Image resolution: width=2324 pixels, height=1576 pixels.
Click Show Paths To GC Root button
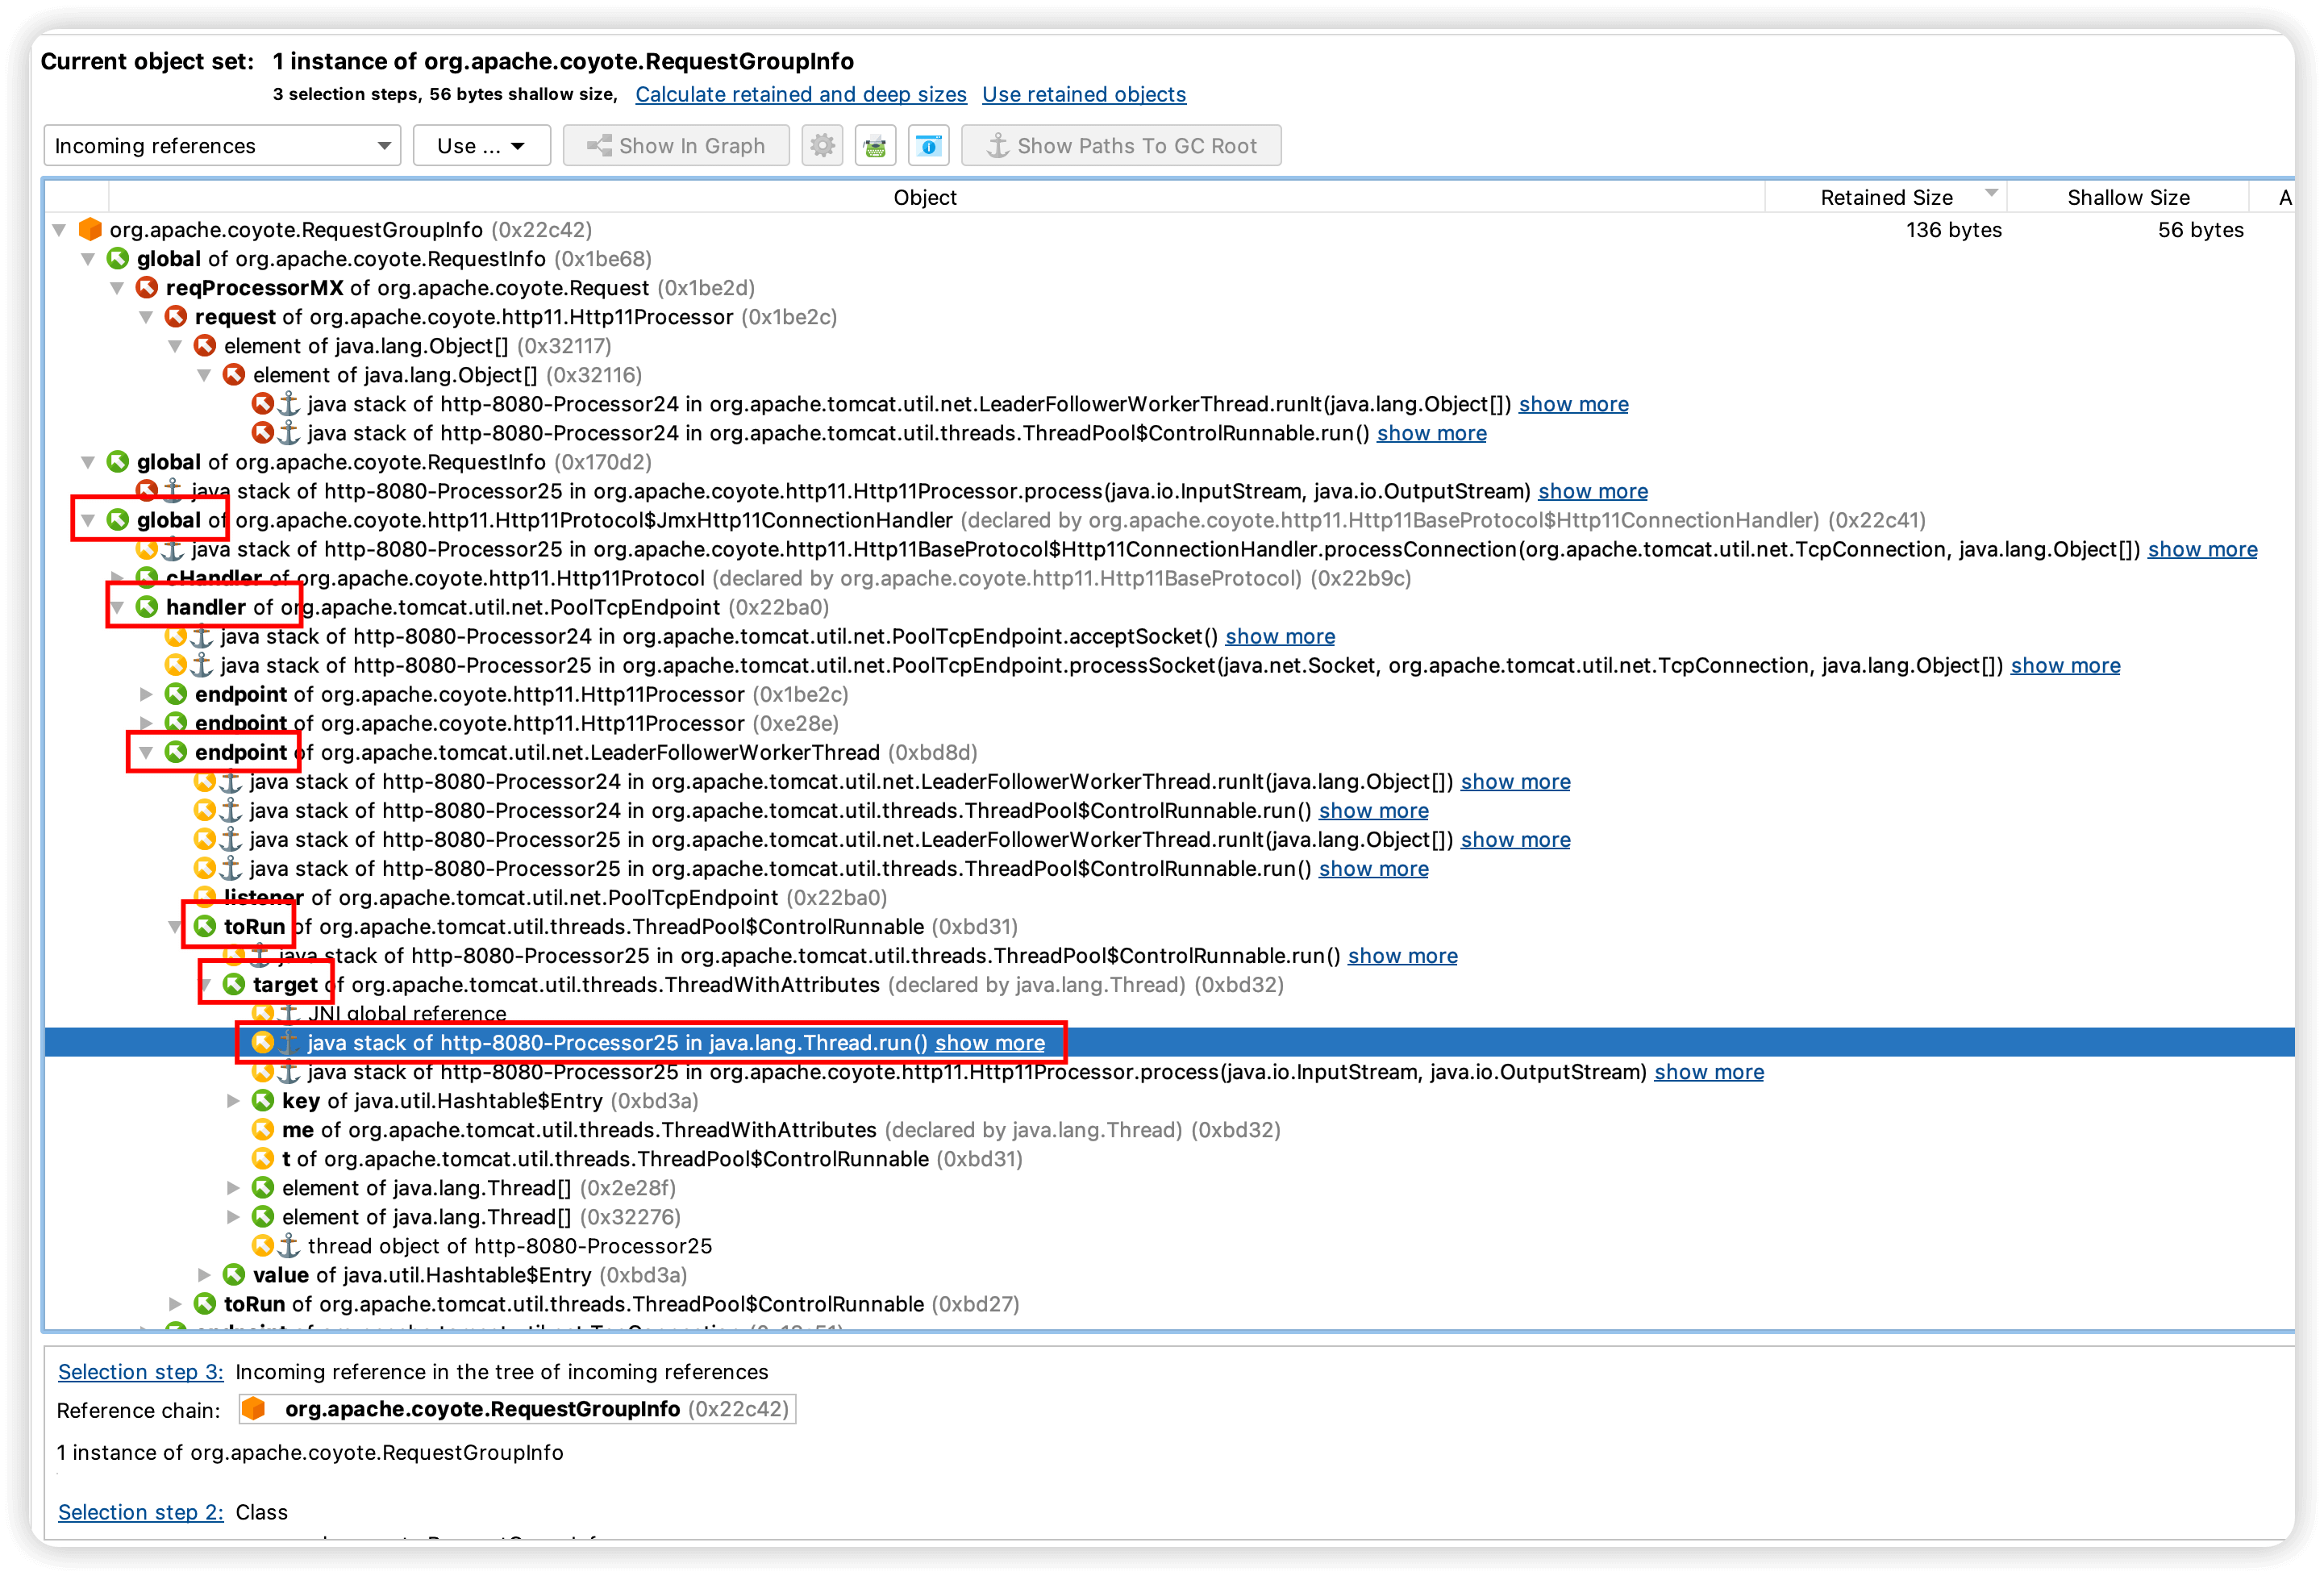pos(1121,146)
